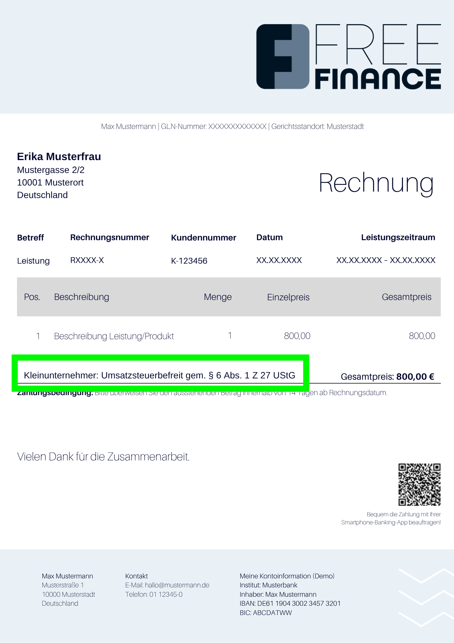Click the email hallo@mustermann.de
The width and height of the screenshot is (454, 643).
167,585
